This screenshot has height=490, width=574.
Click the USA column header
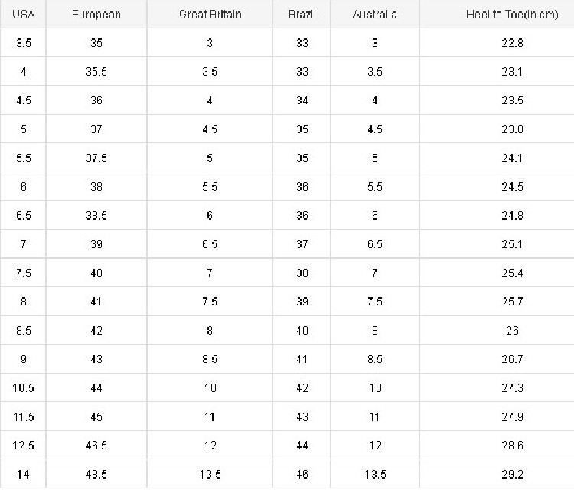coord(23,15)
